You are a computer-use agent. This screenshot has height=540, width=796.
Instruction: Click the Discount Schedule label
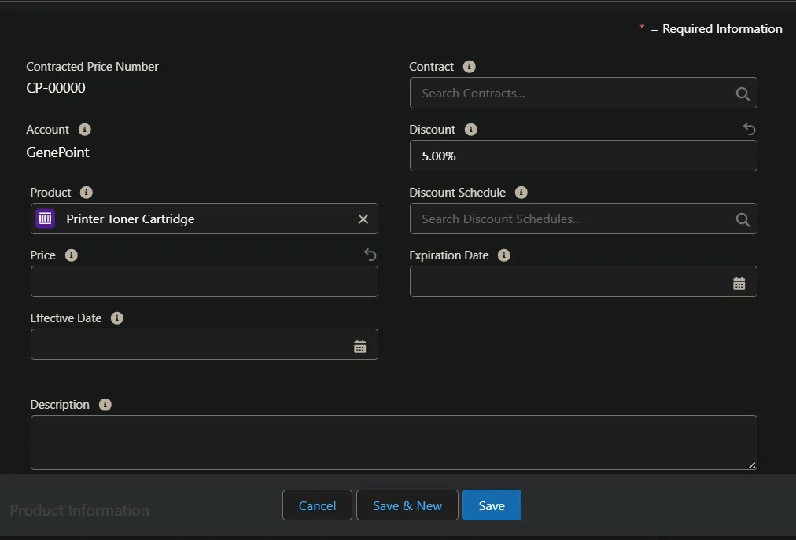[458, 193]
